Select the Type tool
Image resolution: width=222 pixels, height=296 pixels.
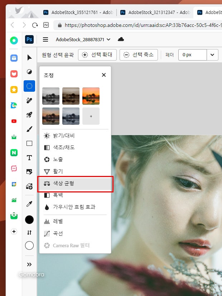(x=29, y=158)
